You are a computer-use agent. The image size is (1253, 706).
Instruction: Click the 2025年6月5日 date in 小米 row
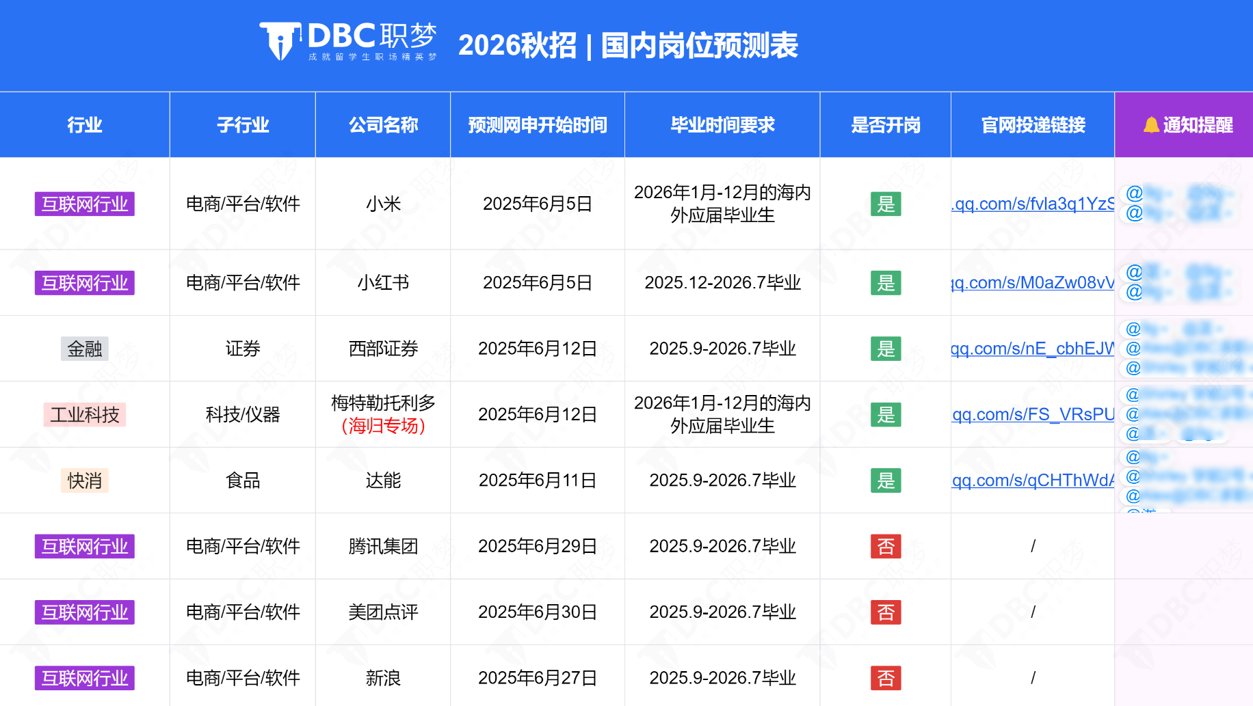coord(538,204)
